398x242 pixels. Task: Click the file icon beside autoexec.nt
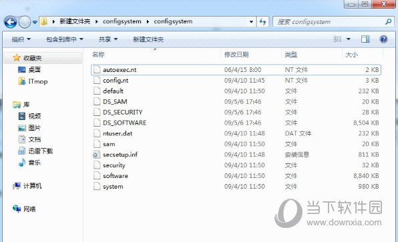(x=97, y=70)
